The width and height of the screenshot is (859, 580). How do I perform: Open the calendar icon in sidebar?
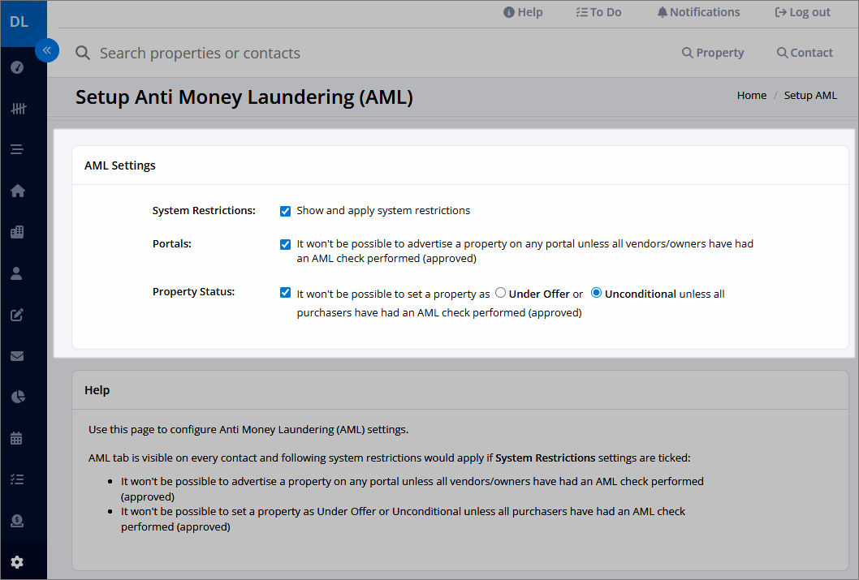point(16,438)
